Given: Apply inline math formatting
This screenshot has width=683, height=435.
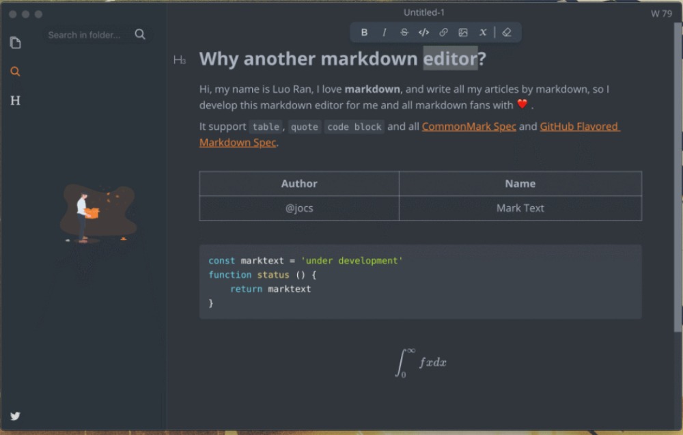Looking at the screenshot, I should pyautogui.click(x=483, y=32).
